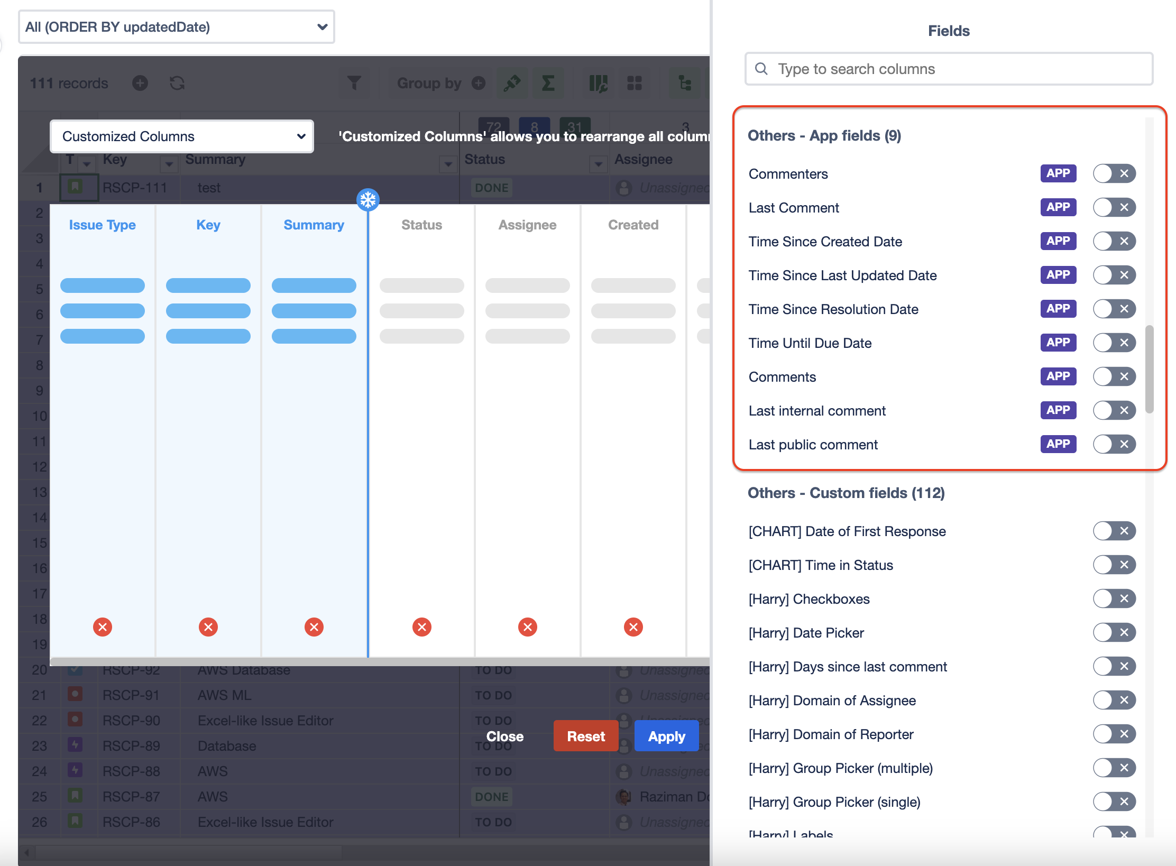Click the sigma summation icon
1176x866 pixels.
pyautogui.click(x=548, y=83)
